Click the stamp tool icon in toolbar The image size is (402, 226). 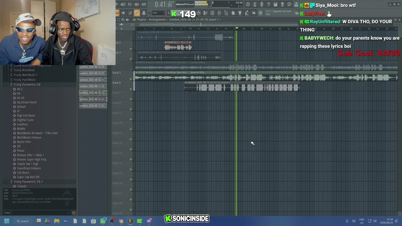point(144,13)
